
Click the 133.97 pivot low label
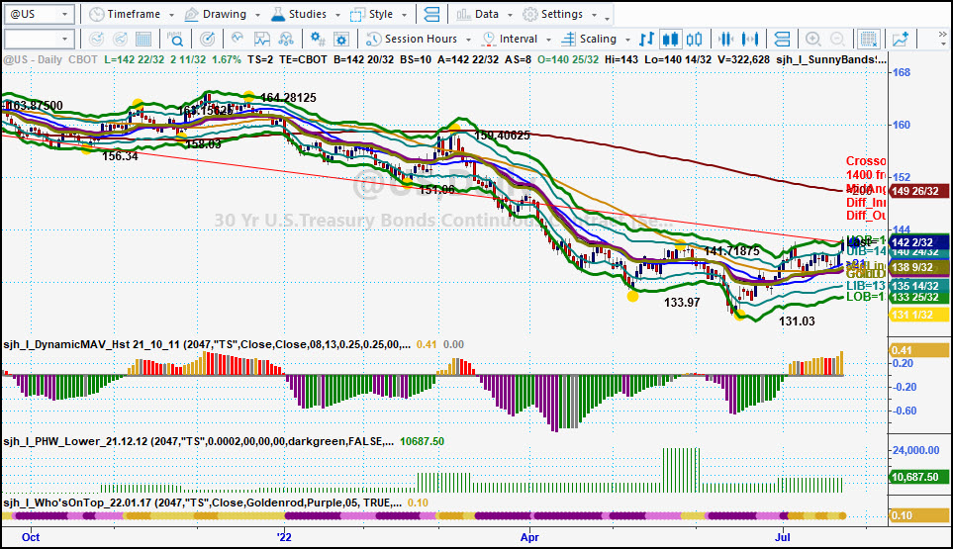682,303
